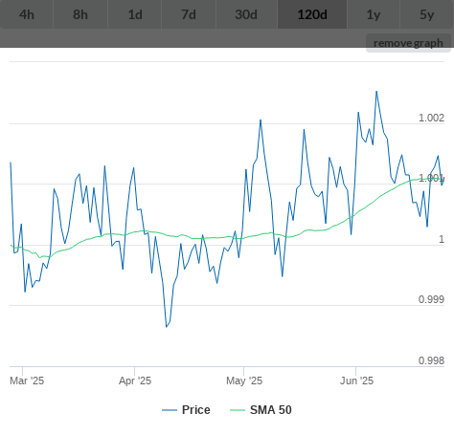
Task: Click the Apr '25 axis label
Action: click(135, 381)
